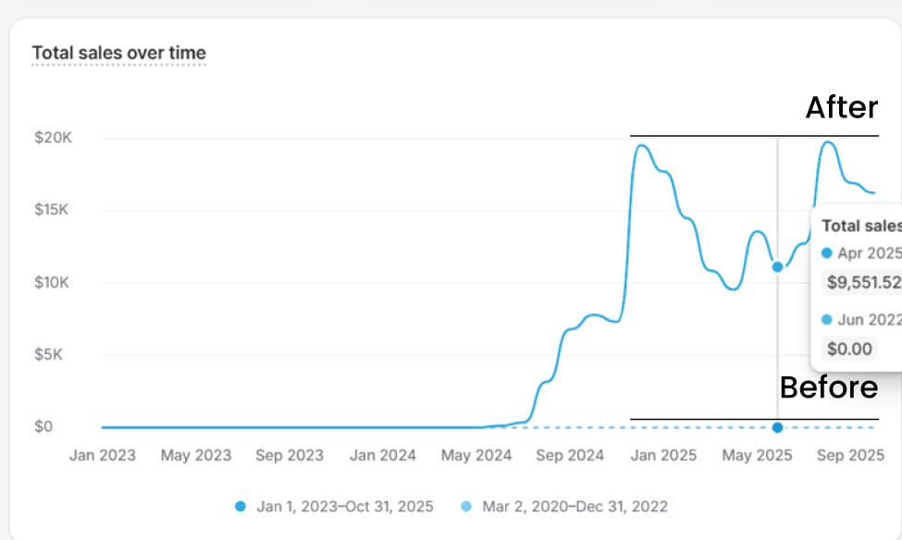902x540 pixels.
Task: Click the Apr 2025 dot in the tooltip
Action: 827,252
